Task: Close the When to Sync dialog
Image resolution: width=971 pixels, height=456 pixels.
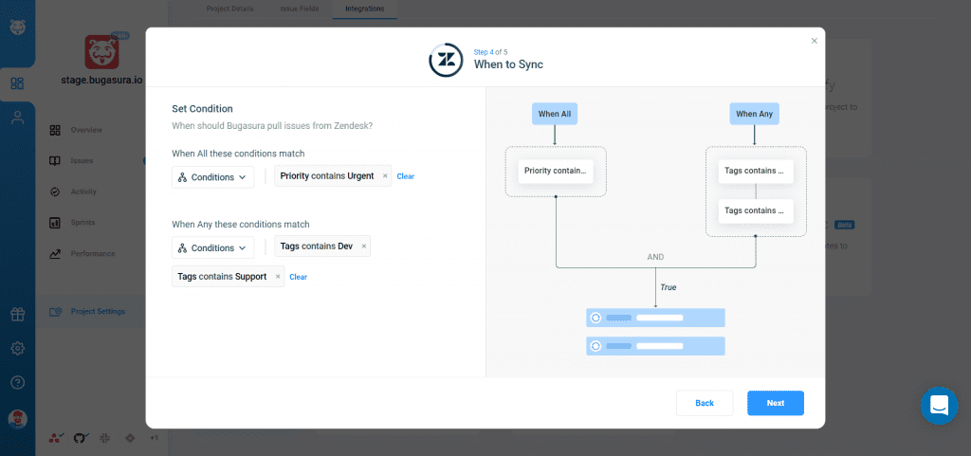Action: click(x=815, y=41)
